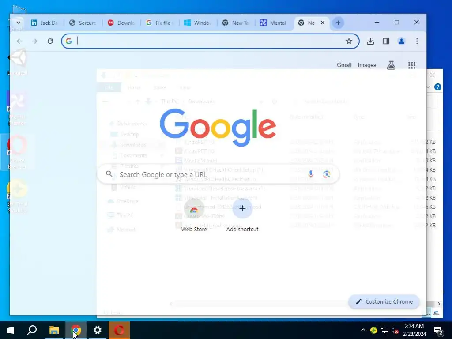Open the Chrome downloads icon
Viewport: 452px width, 339px height.
(x=370, y=41)
